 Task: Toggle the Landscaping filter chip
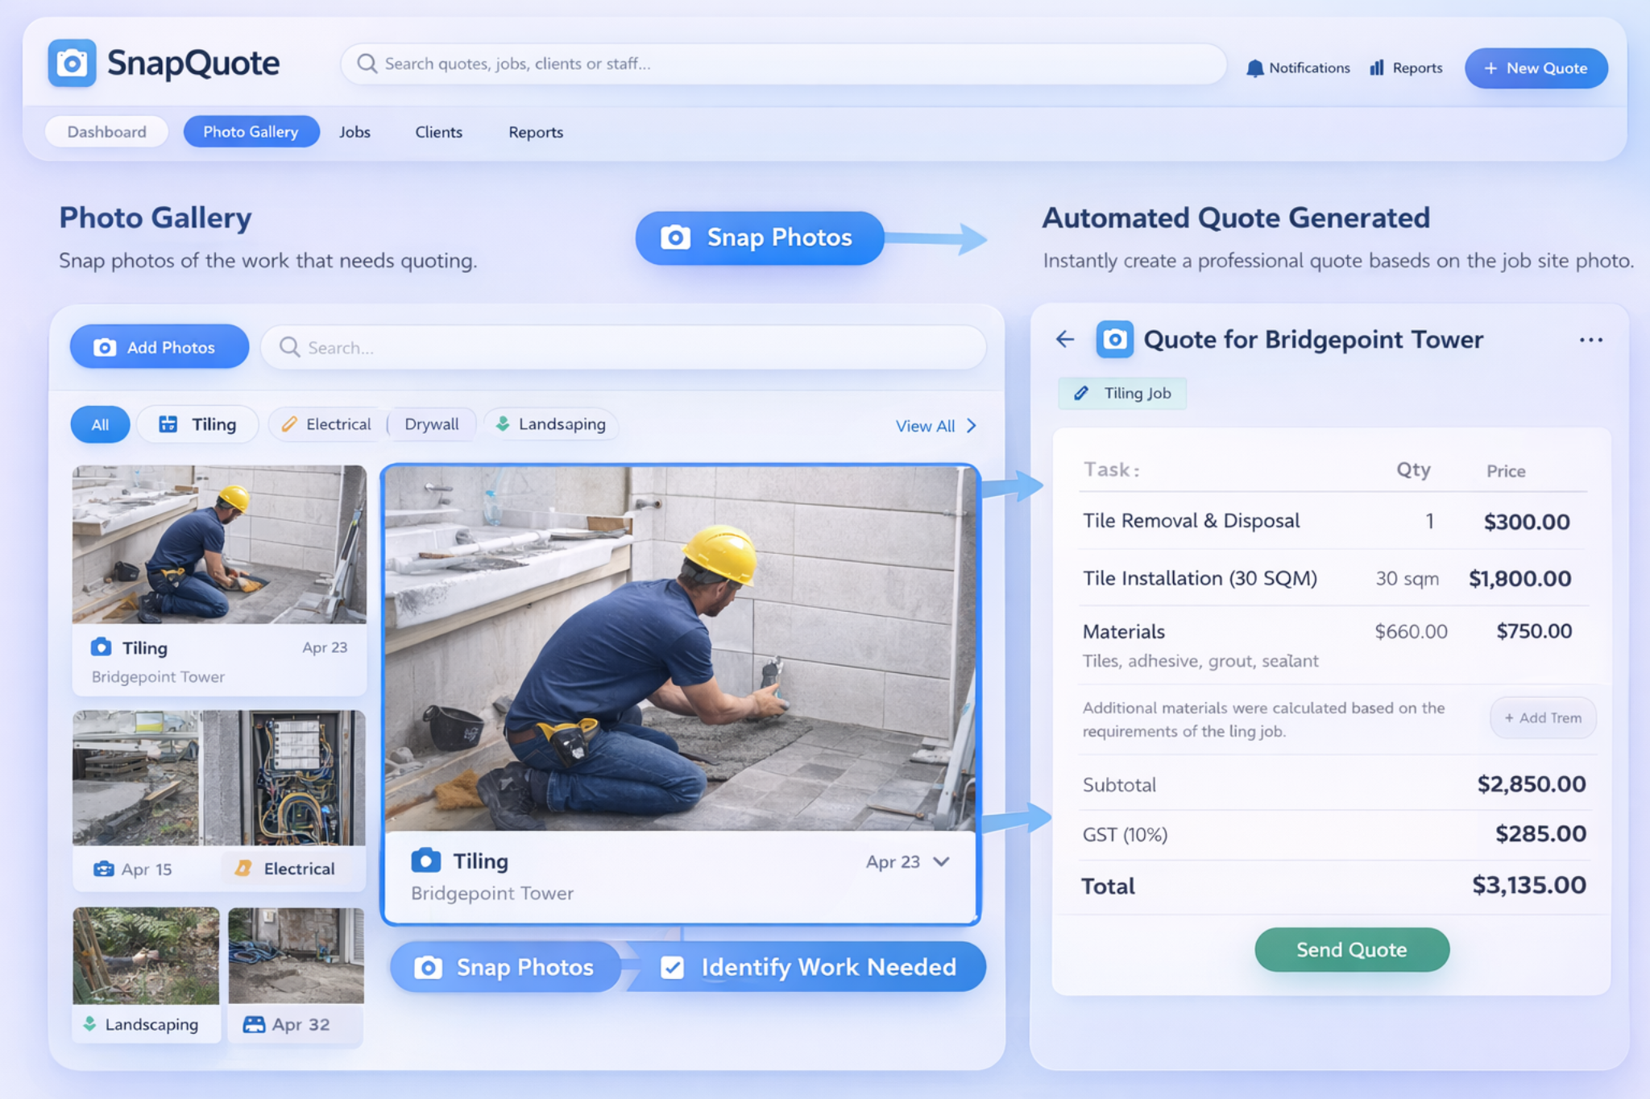coord(551,424)
